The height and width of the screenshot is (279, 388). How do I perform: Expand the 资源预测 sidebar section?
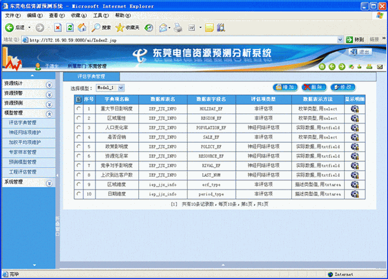pos(49,105)
